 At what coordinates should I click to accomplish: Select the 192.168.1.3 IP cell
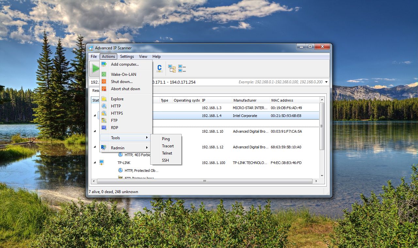pos(212,108)
